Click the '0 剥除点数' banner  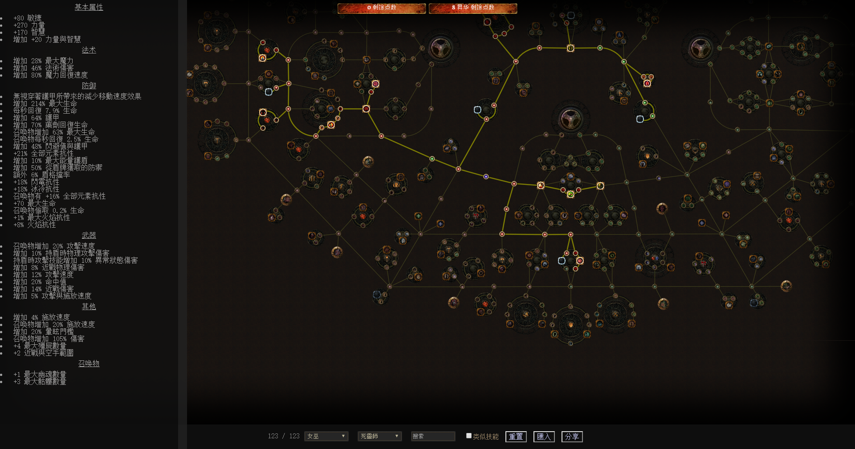coord(382,8)
